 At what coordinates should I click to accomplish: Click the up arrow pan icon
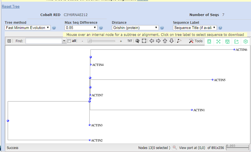(x=165, y=41)
